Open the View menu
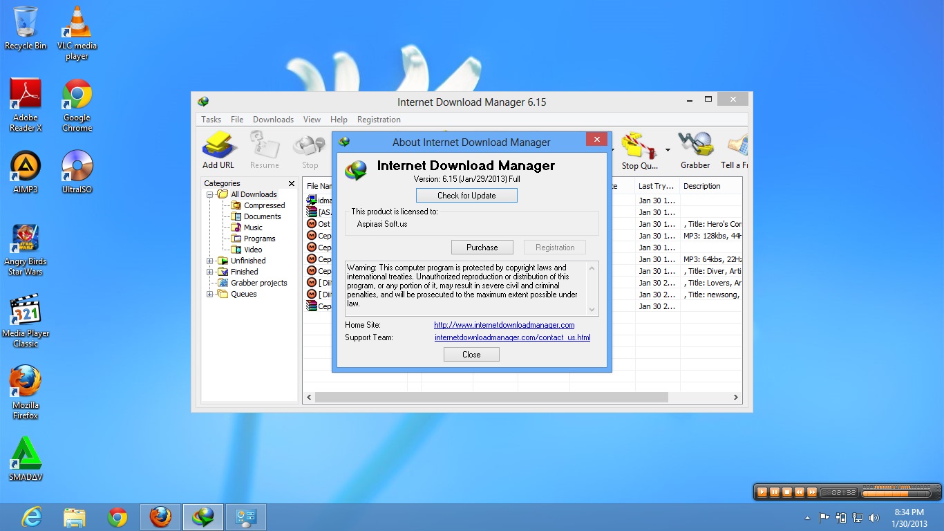The width and height of the screenshot is (944, 531). pos(312,120)
